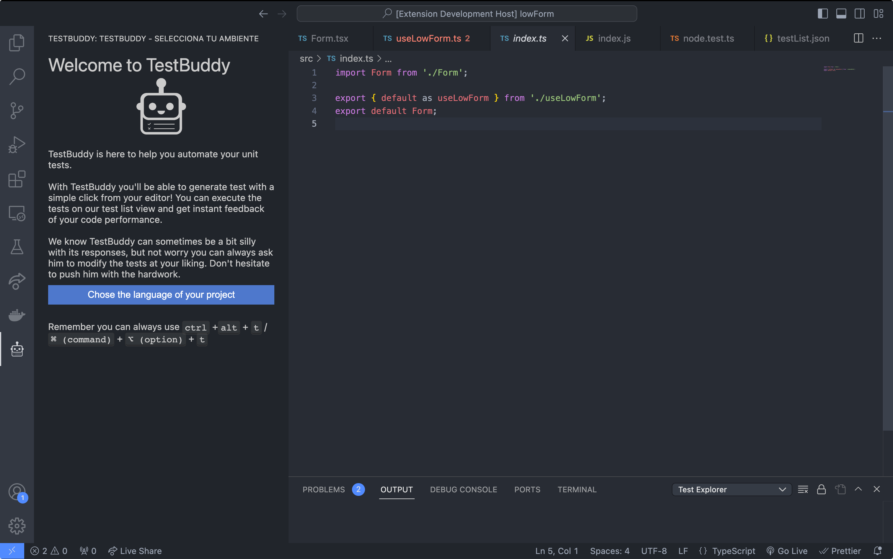Click Chose the language of your project
This screenshot has height=559, width=893.
(161, 295)
